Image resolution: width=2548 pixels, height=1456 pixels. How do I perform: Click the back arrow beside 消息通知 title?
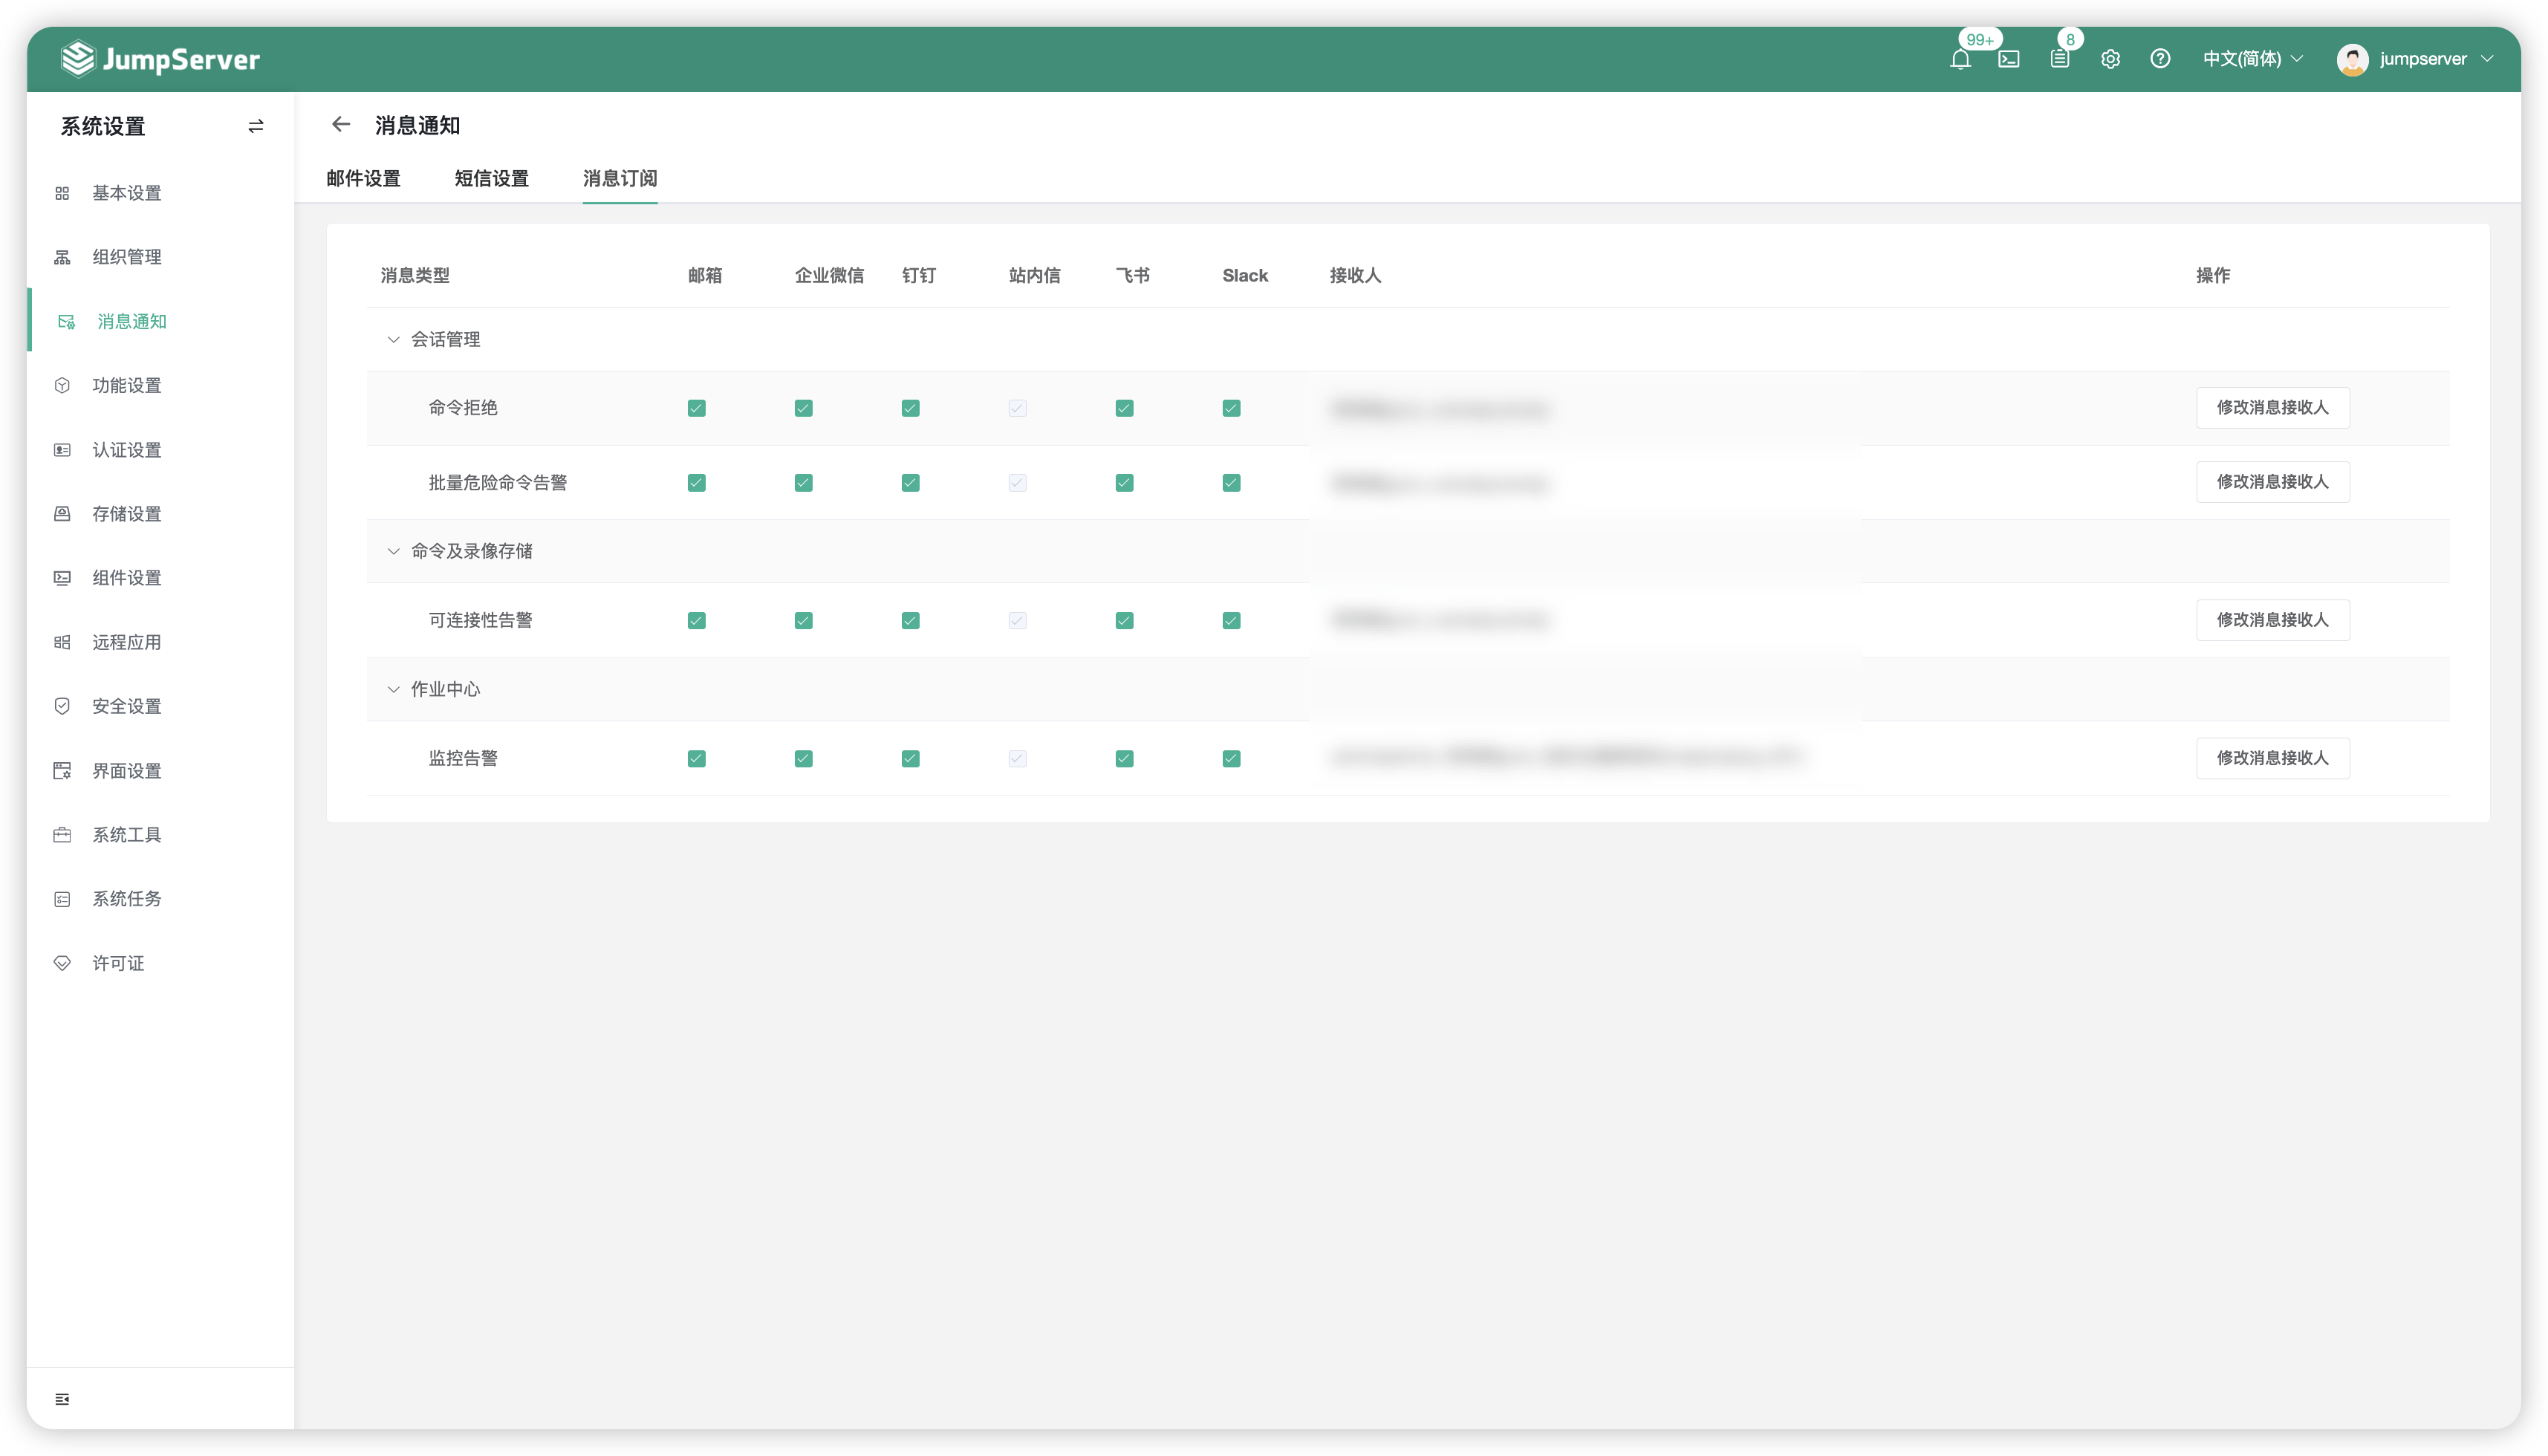[341, 125]
